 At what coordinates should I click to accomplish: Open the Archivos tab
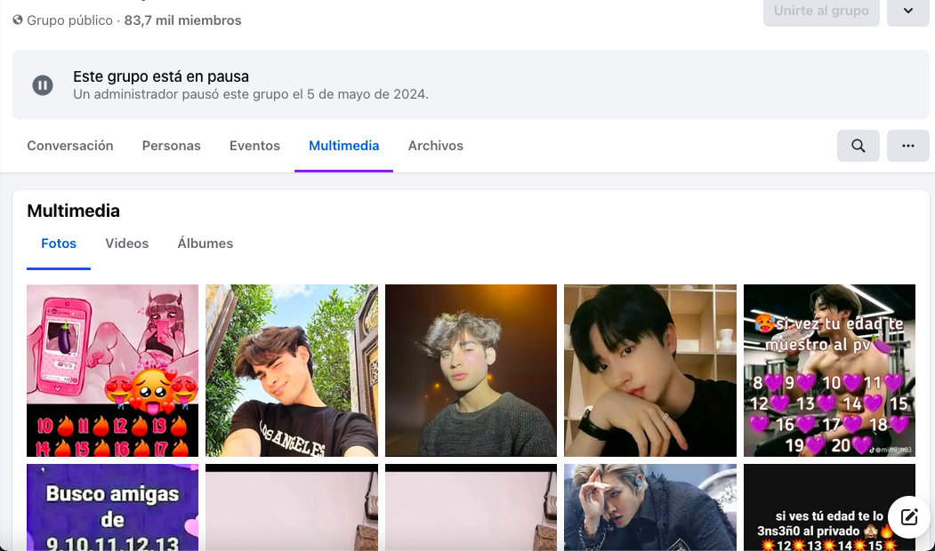(x=436, y=146)
